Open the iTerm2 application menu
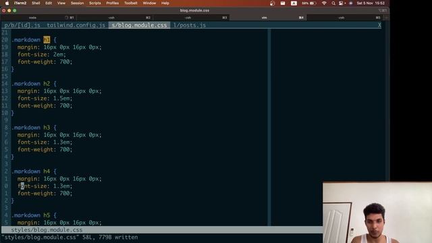Screen dimensions: 432x243 (20, 3)
